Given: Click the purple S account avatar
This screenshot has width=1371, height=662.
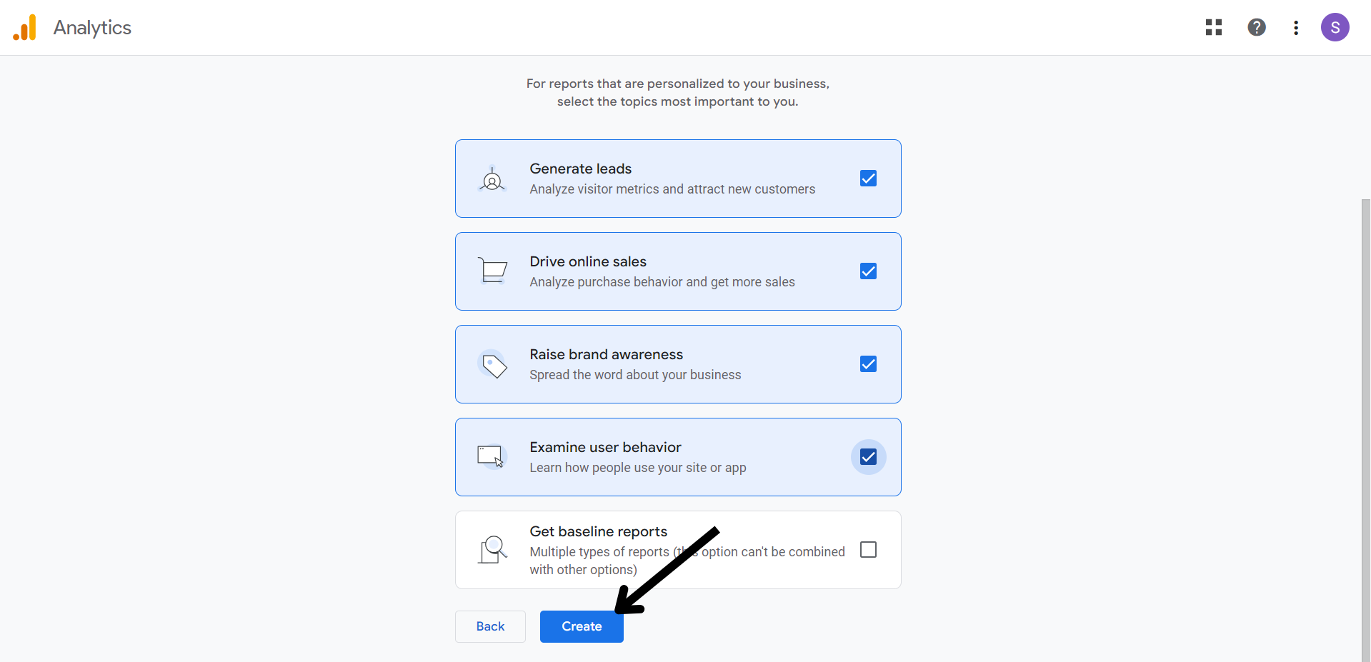Looking at the screenshot, I should [x=1334, y=28].
